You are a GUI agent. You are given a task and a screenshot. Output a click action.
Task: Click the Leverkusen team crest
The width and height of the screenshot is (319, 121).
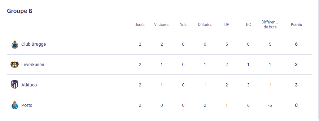pos(15,65)
